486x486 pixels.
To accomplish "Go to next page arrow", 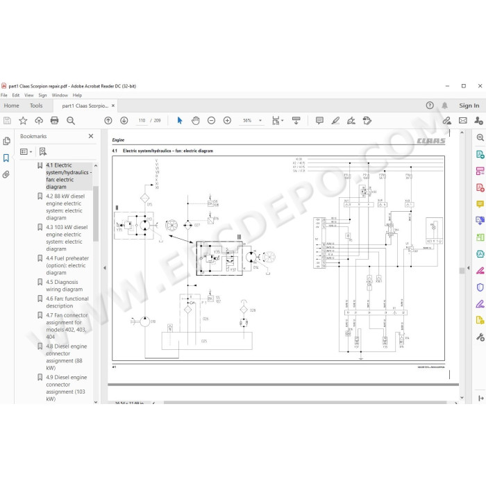I will coord(124,121).
